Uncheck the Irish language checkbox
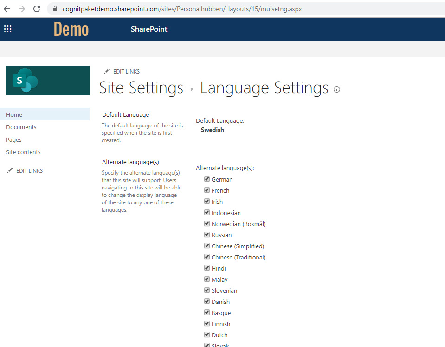 207,202
